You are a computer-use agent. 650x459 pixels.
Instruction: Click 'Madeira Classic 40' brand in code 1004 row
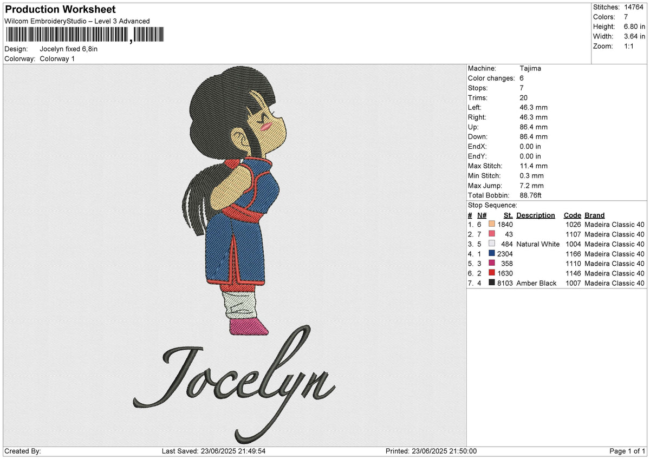[615, 244]
